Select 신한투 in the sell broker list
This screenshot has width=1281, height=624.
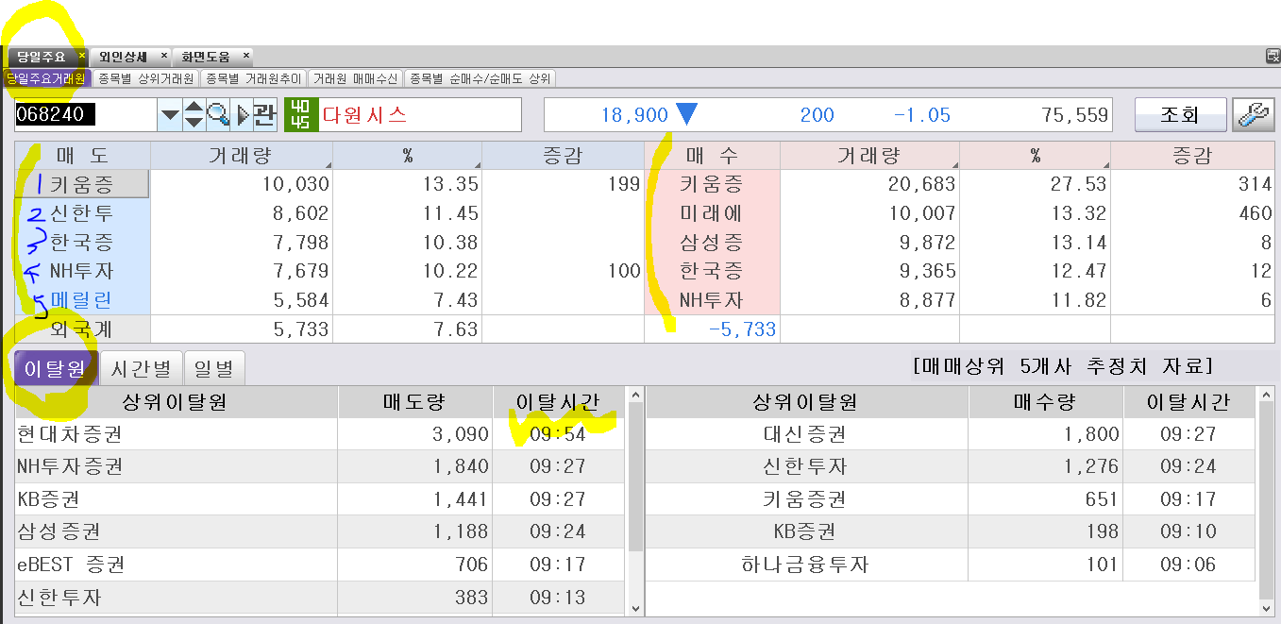[83, 213]
